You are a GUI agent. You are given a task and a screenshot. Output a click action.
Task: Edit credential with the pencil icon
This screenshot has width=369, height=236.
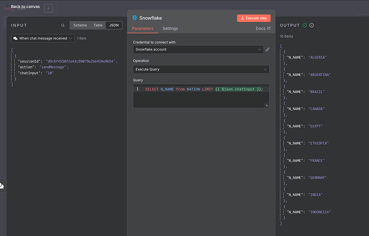[x=267, y=49]
